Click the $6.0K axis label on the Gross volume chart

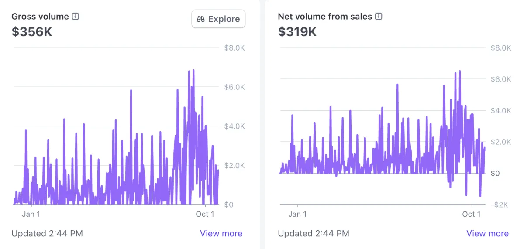(x=234, y=87)
